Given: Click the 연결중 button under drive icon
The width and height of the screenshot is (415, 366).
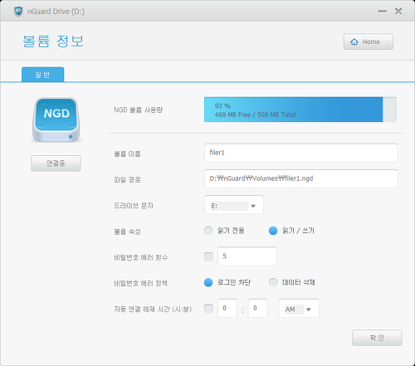Looking at the screenshot, I should click(x=56, y=163).
